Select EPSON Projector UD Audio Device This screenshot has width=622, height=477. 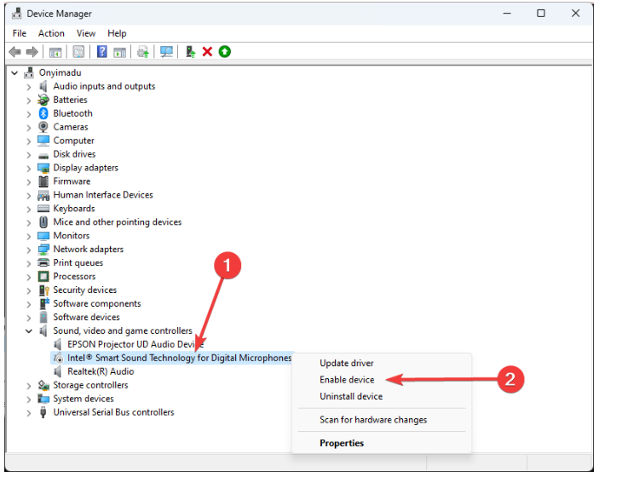[135, 344]
